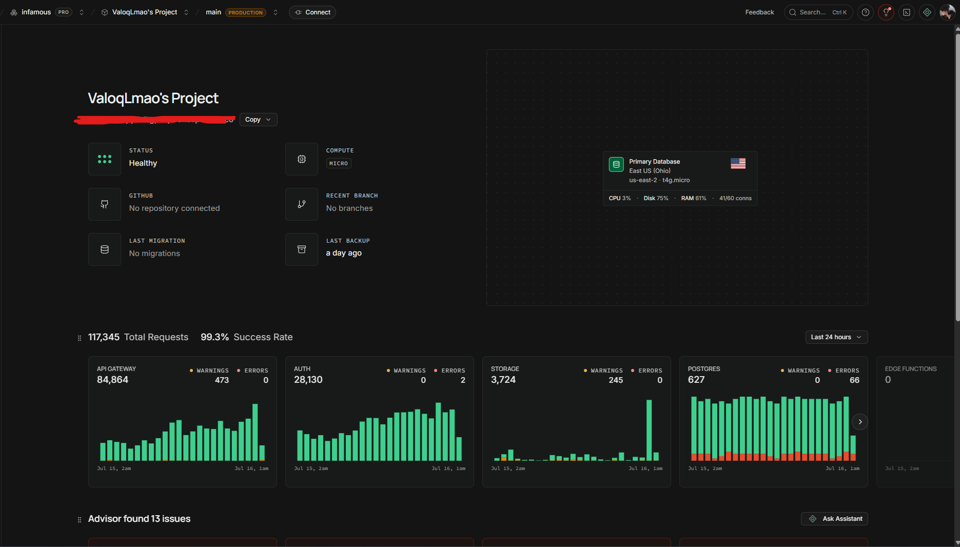Open the AI assistant diamond icon in header
Image resolution: width=960 pixels, height=547 pixels.
[927, 12]
